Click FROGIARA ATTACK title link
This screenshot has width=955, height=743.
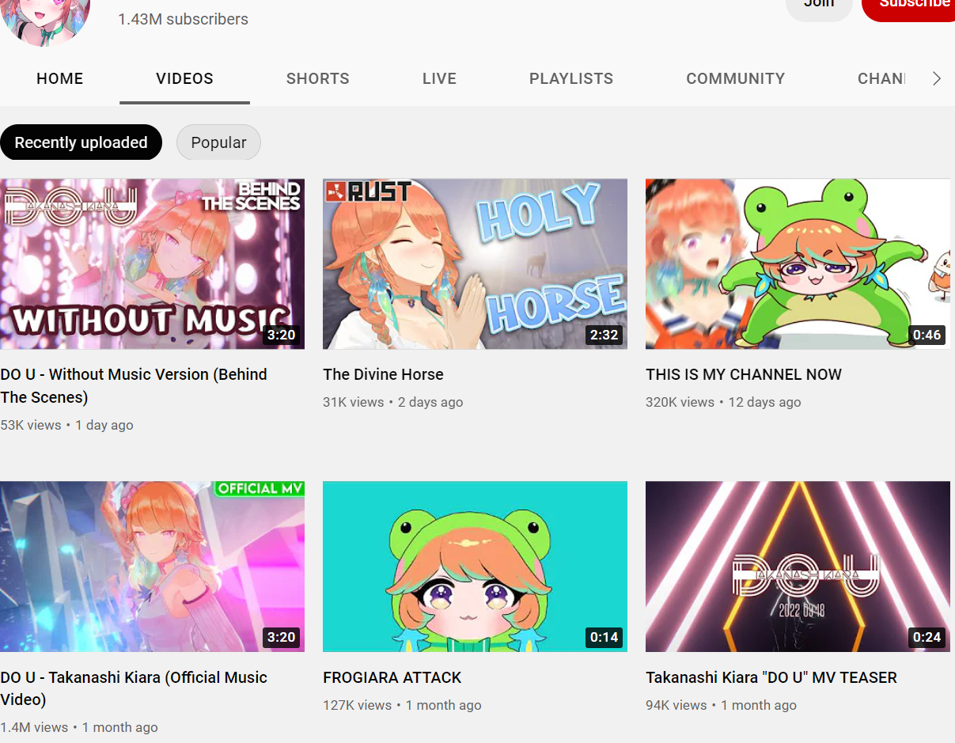pos(392,677)
